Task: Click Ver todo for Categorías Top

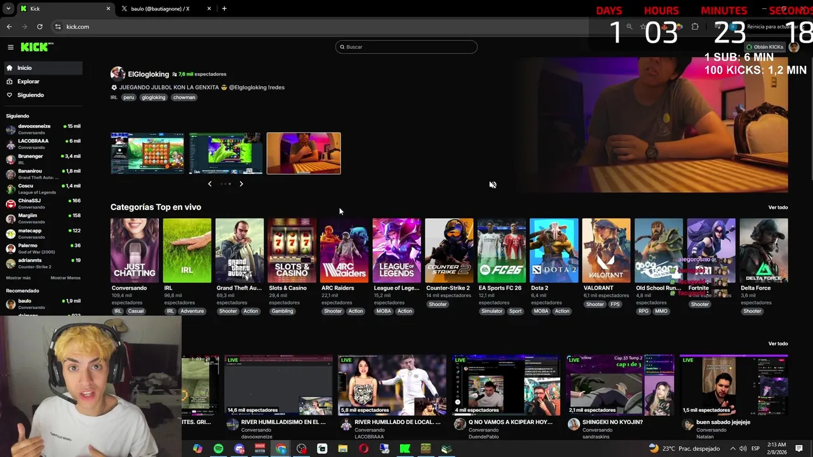Action: 778,208
